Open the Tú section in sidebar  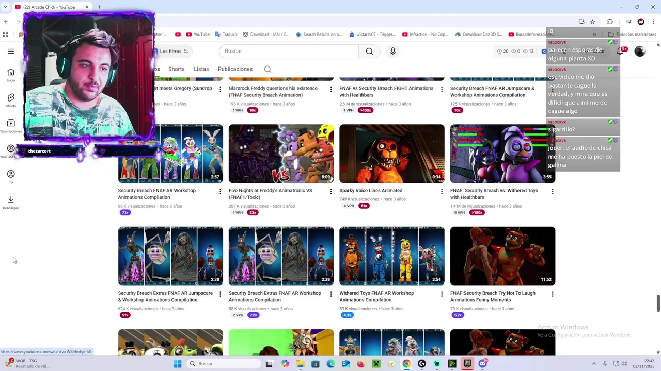click(x=11, y=177)
